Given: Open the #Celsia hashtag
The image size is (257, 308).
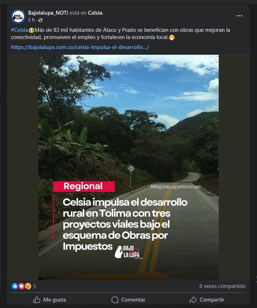Looking at the screenshot, I should pos(19,30).
